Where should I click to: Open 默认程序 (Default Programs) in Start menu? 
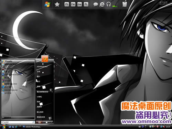[40, 112]
